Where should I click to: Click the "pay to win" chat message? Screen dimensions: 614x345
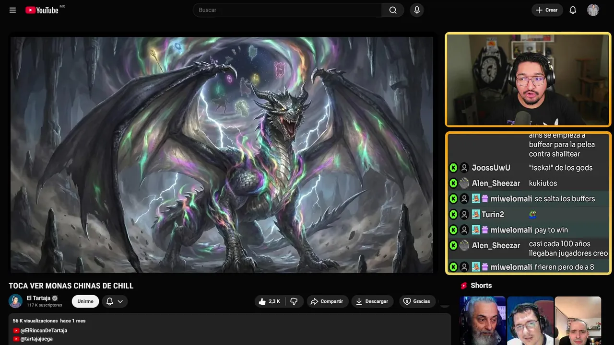coord(551,230)
